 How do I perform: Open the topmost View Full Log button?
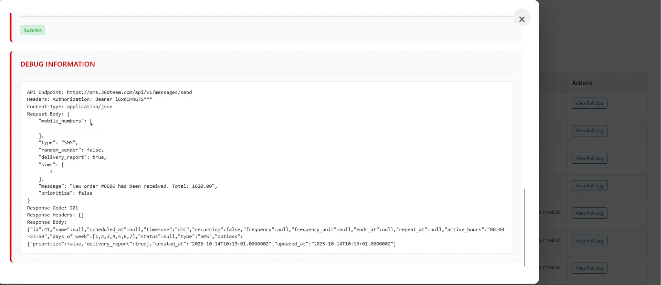click(589, 103)
